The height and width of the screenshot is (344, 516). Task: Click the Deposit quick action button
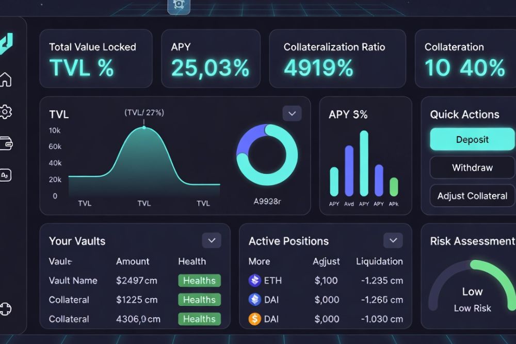coord(471,139)
